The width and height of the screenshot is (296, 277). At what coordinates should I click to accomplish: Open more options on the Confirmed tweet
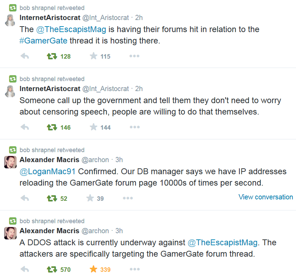pyautogui.click(x=128, y=198)
